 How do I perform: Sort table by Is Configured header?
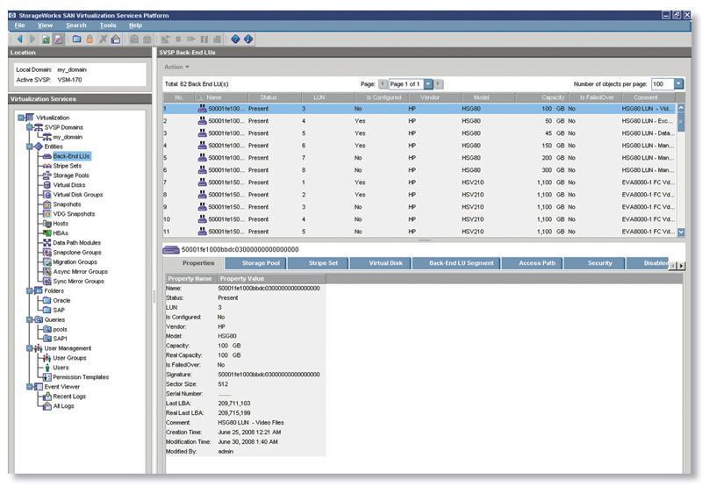(382, 97)
